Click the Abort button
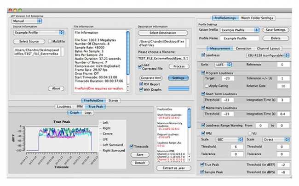Screen dimensions: 299x186 tap(56, 88)
